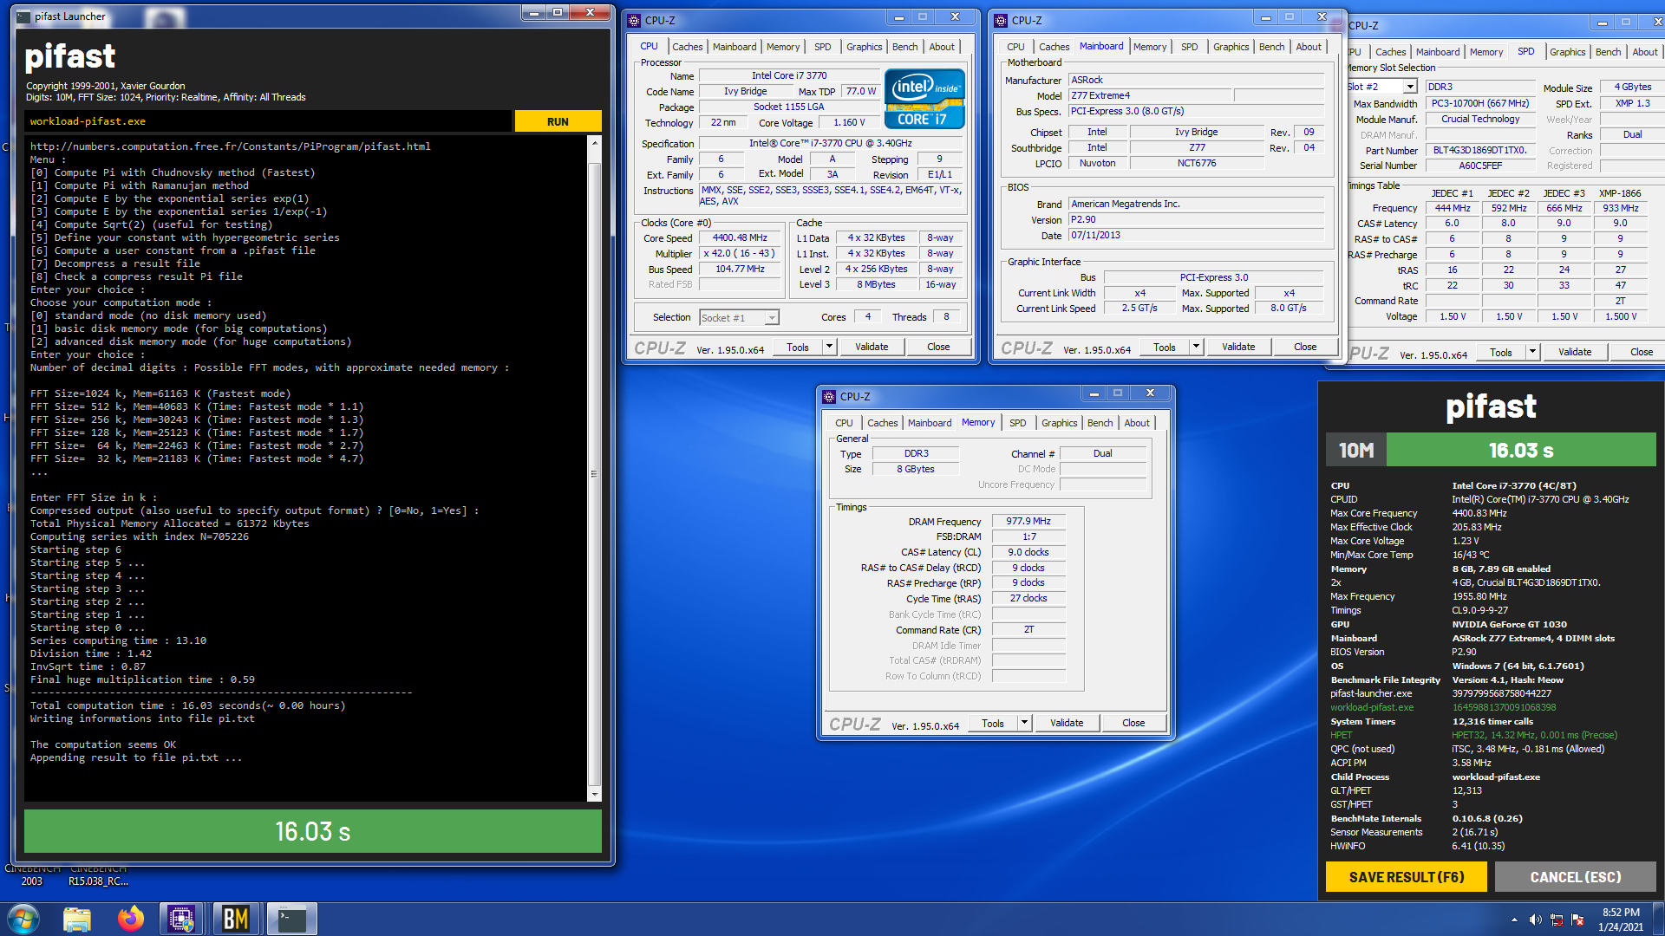
Task: Click the green 16.03 s bar in pifast Launcher
Action: 313,832
